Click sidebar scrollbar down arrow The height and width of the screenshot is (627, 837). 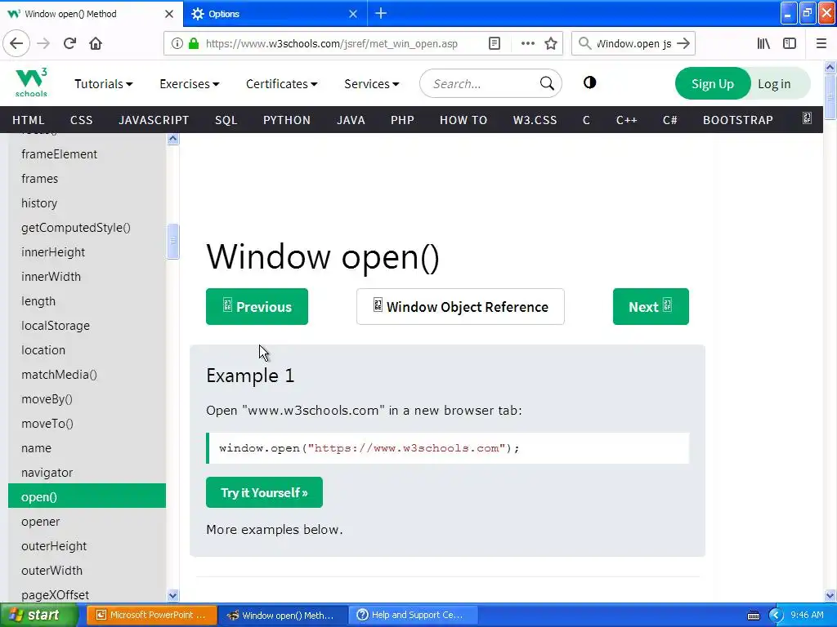[x=172, y=595]
